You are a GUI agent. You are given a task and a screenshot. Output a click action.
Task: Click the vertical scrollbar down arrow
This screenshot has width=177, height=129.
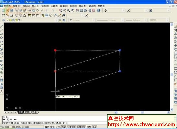click(x=171, y=109)
